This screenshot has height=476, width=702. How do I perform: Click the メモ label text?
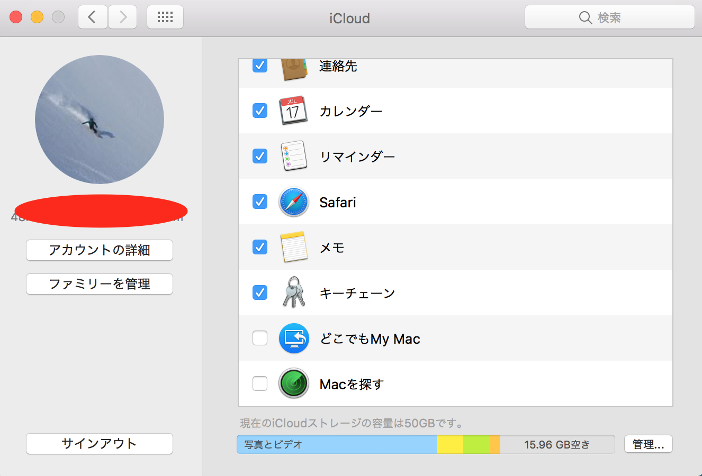point(332,248)
